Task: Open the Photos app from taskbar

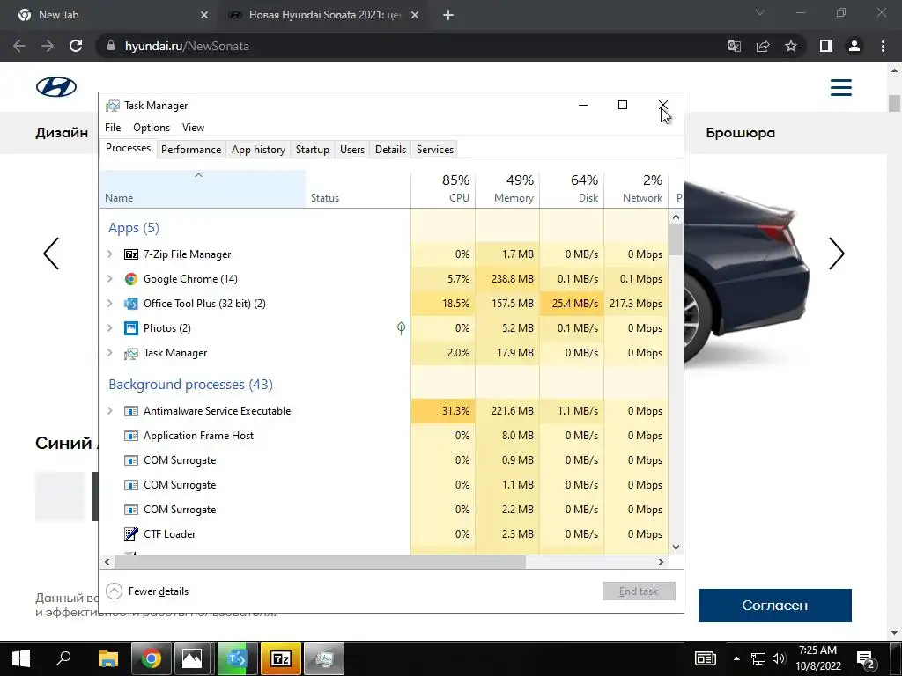Action: (x=193, y=658)
